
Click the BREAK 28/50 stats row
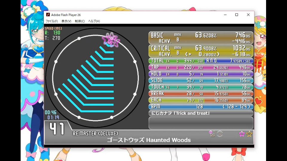point(201,94)
